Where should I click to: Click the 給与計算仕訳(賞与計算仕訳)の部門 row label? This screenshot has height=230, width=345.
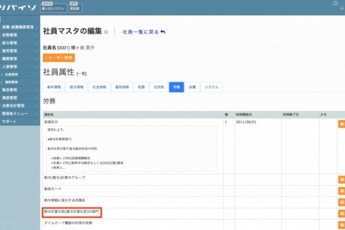72,212
